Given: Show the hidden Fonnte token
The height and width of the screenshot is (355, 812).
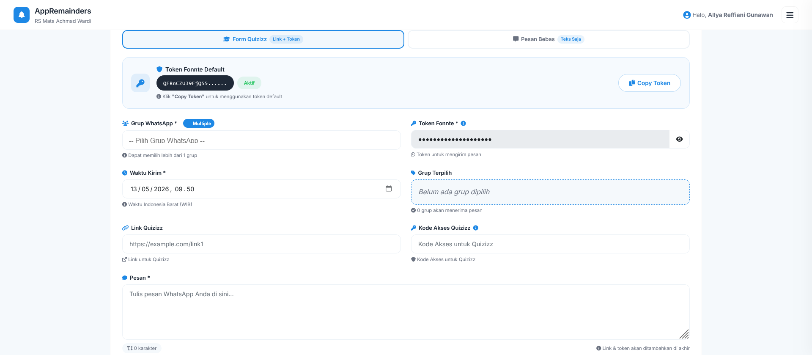Looking at the screenshot, I should point(679,139).
